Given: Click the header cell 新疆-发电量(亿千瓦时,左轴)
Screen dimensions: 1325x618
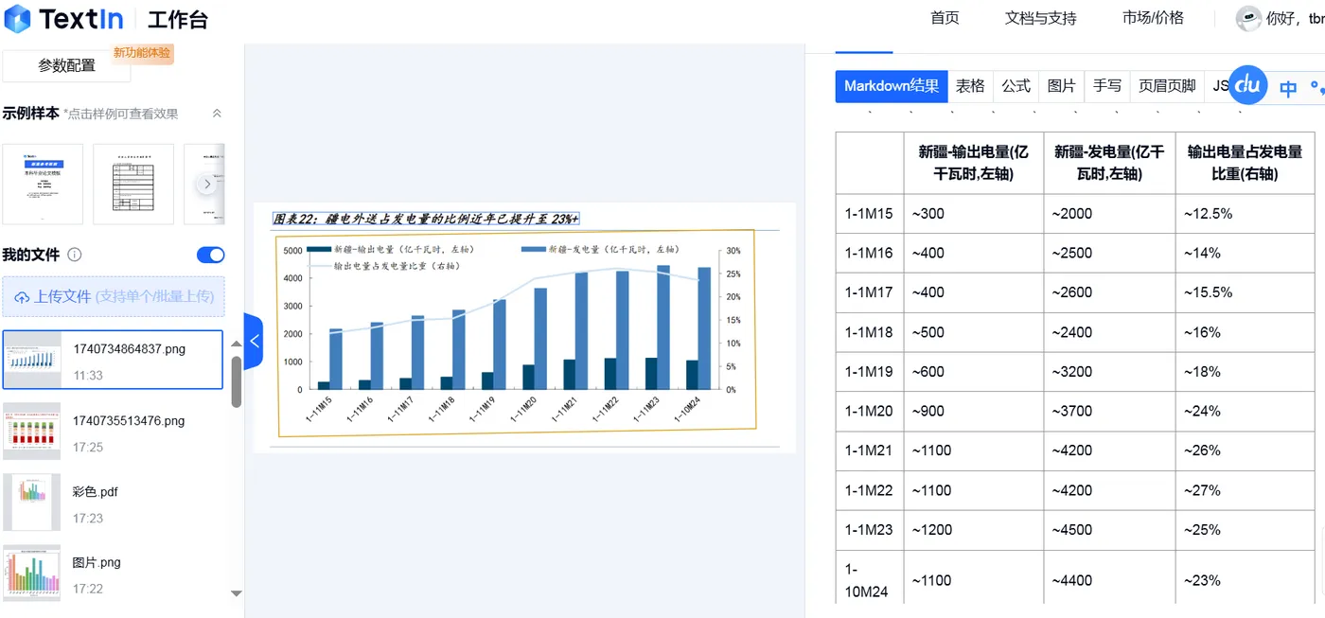Looking at the screenshot, I should pos(1109,163).
